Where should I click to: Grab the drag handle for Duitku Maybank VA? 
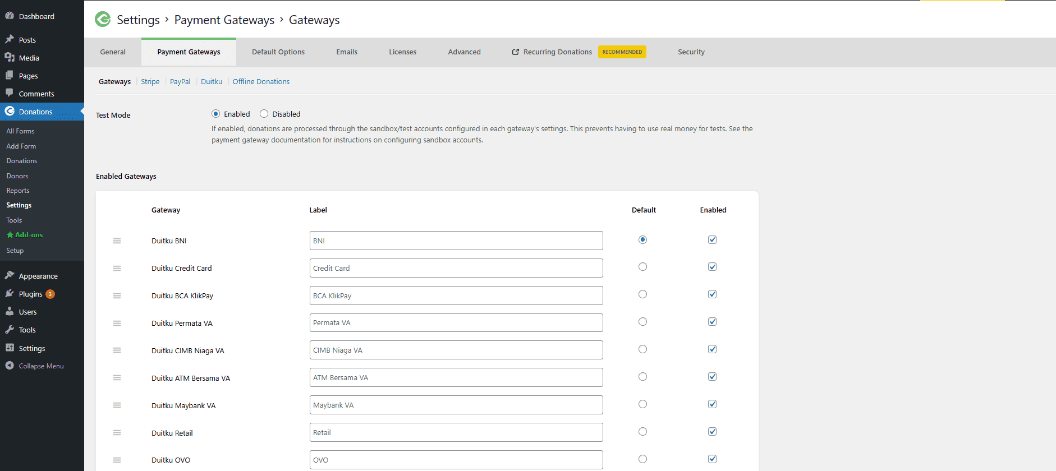tap(117, 405)
